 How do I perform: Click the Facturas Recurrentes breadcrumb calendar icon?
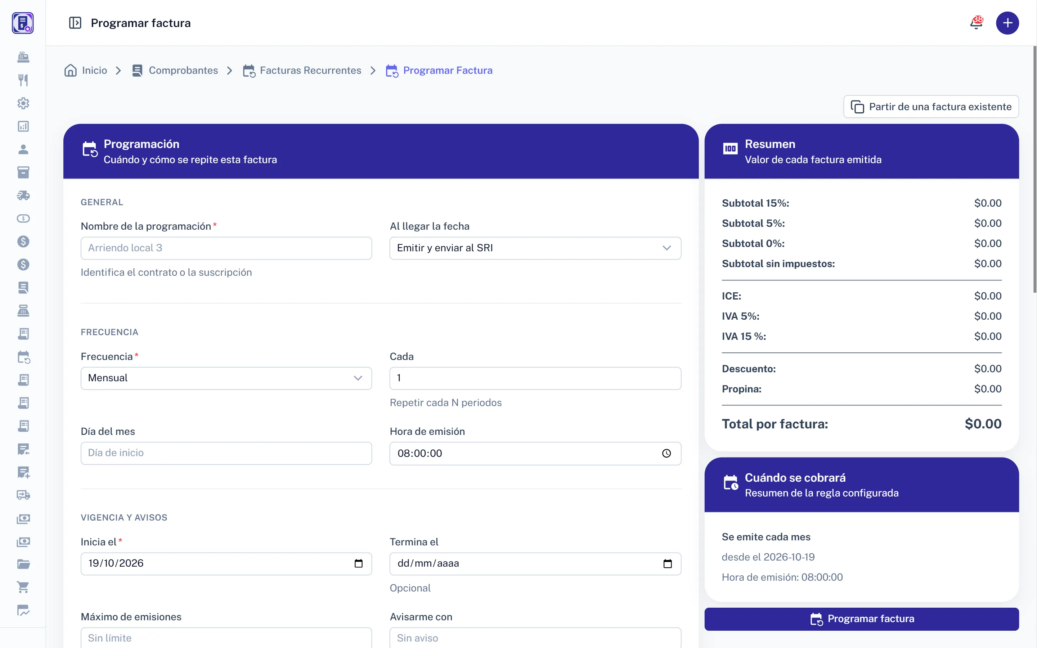click(x=249, y=71)
